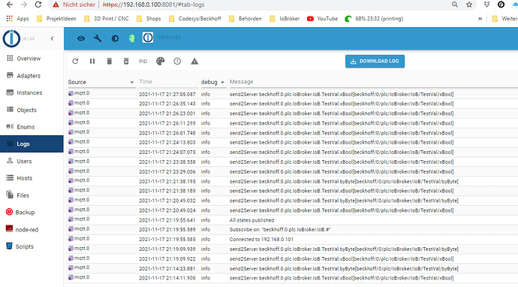Show warnings triangle icon
518x287 pixels.
pyautogui.click(x=194, y=61)
